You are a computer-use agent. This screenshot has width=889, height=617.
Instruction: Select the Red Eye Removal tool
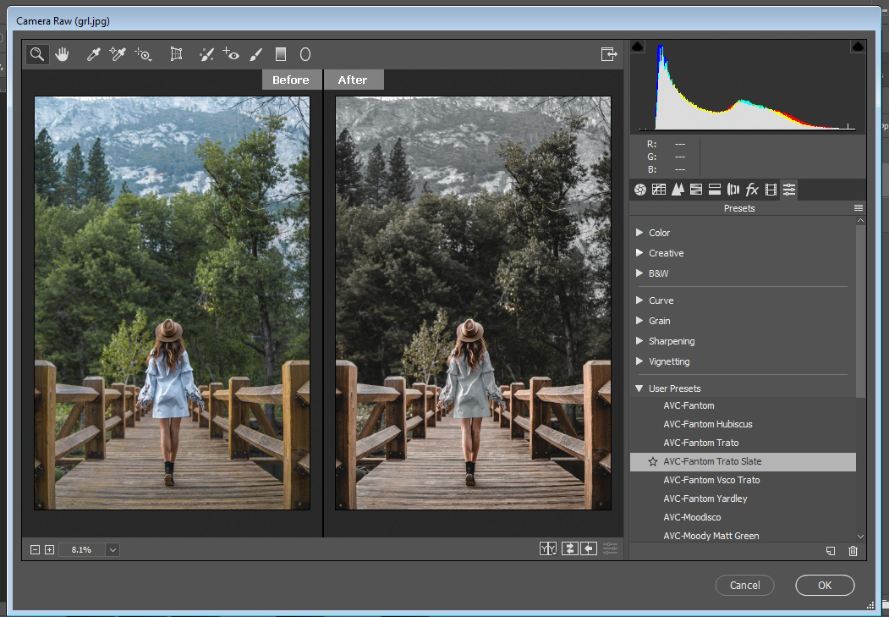[x=231, y=54]
